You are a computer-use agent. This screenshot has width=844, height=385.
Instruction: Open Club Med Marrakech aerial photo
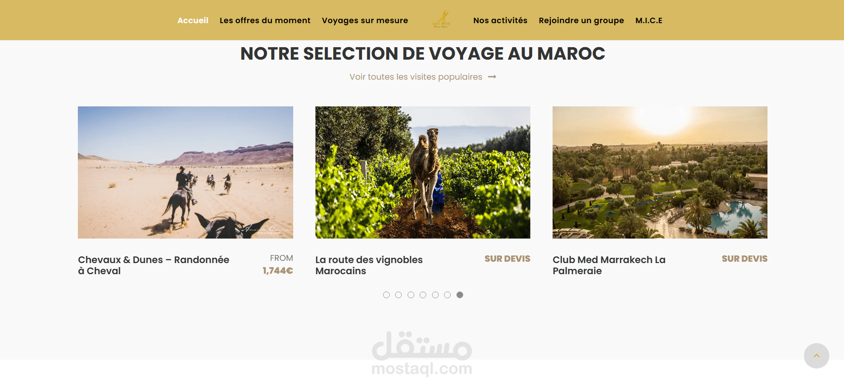tap(660, 172)
